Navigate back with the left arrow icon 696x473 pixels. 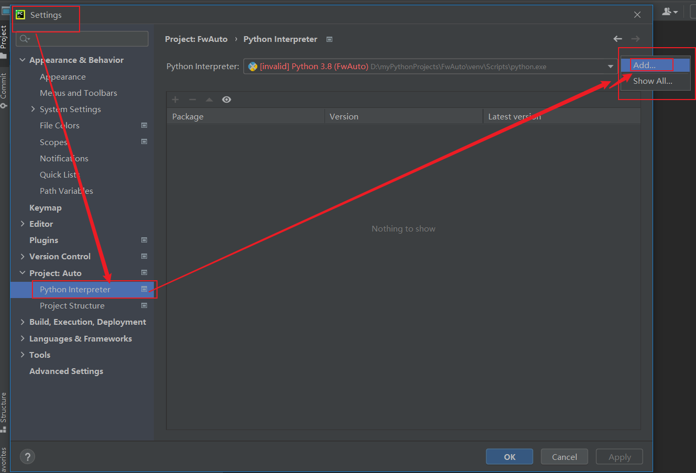[618, 39]
